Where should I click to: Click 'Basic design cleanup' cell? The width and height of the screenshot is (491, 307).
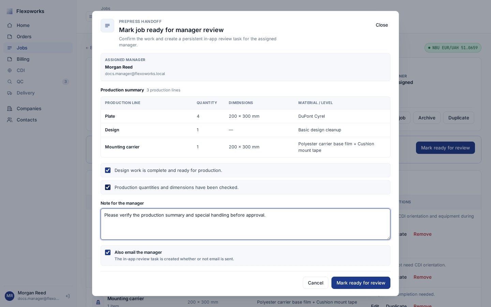pos(320,130)
